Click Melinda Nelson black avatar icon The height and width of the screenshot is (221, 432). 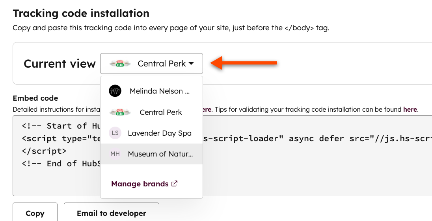click(115, 91)
